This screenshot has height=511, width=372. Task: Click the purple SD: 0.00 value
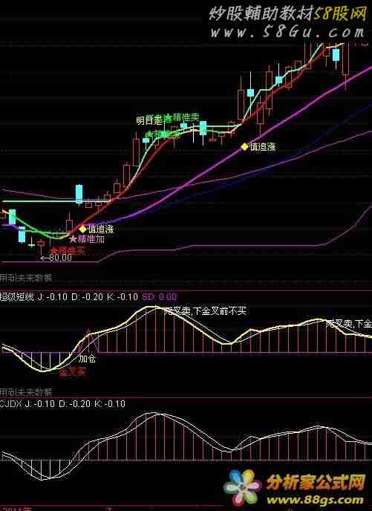[x=160, y=297]
